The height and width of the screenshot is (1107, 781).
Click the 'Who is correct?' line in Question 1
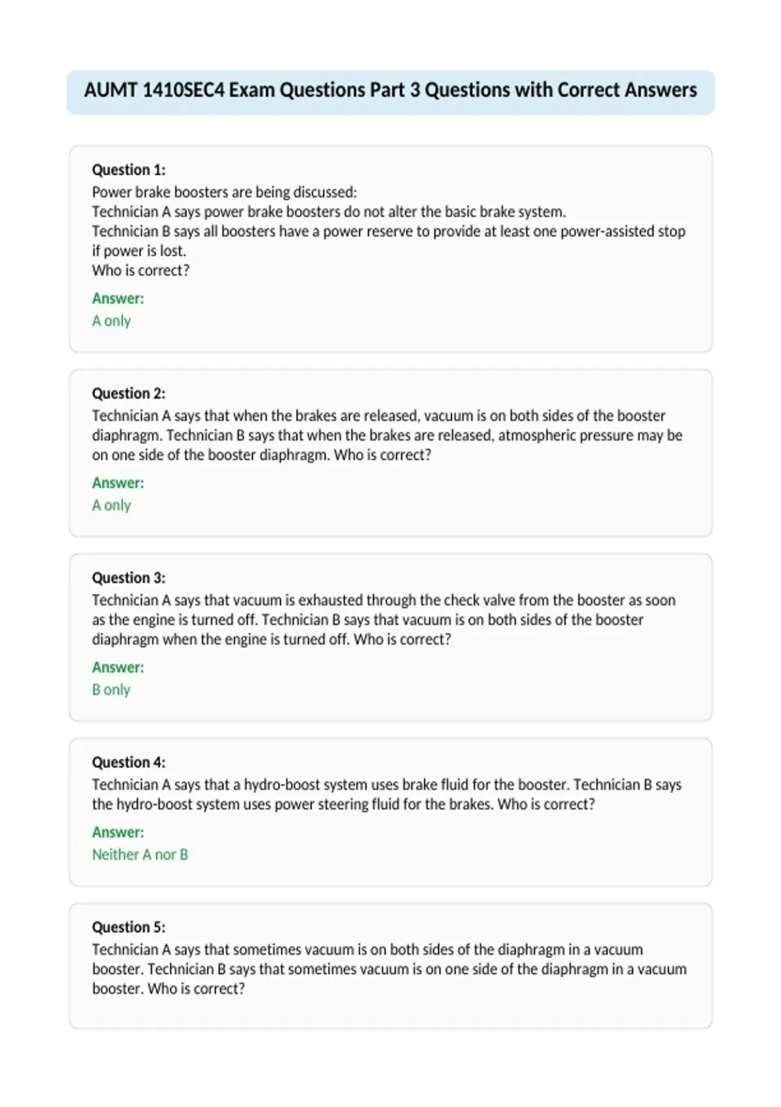pyautogui.click(x=141, y=270)
